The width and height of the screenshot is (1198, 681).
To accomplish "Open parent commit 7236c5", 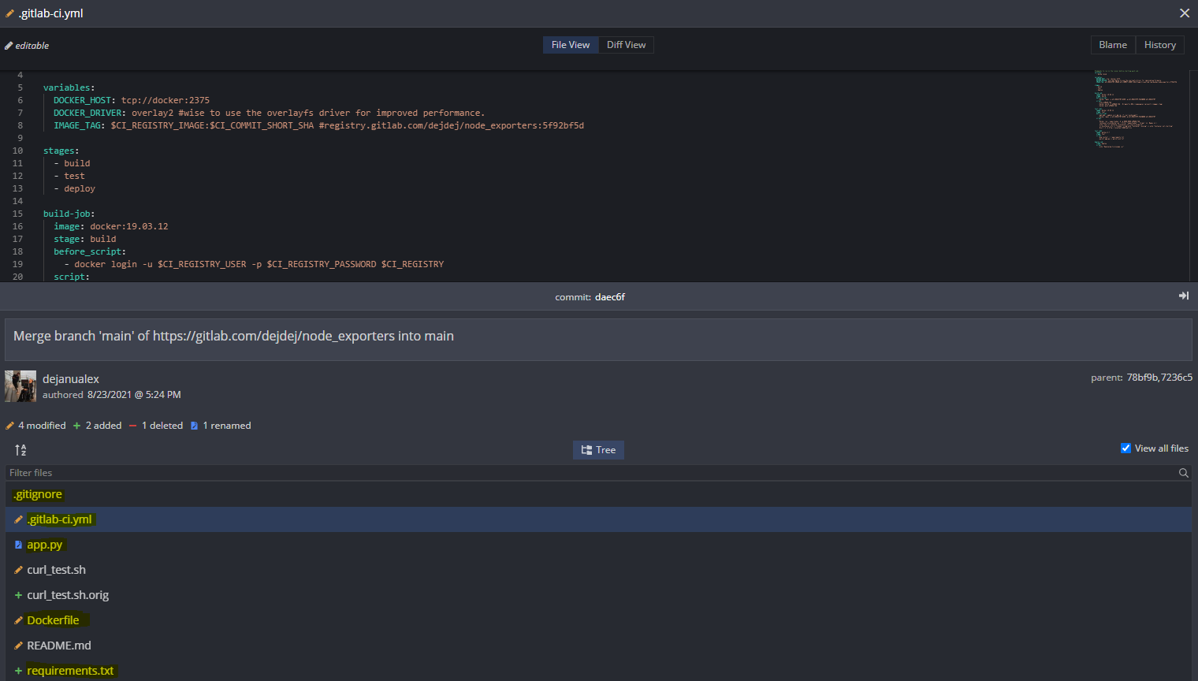I will click(x=1177, y=378).
